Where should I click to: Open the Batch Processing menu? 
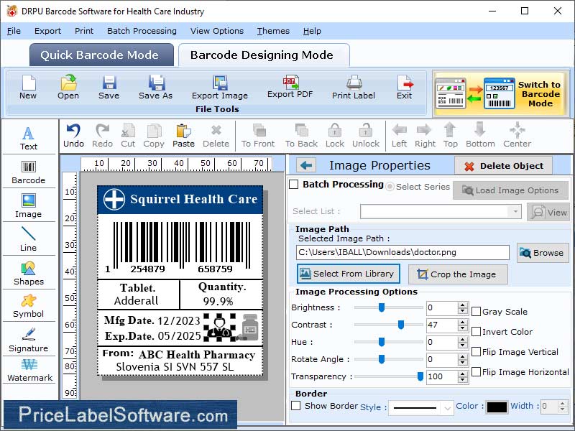tap(142, 31)
